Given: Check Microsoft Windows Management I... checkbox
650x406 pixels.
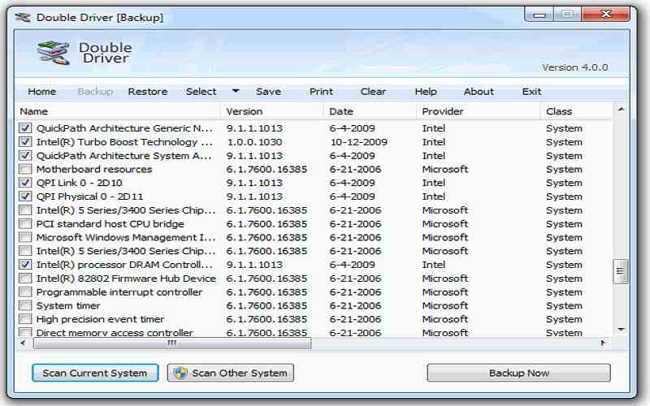Looking at the screenshot, I should pyautogui.click(x=25, y=237).
